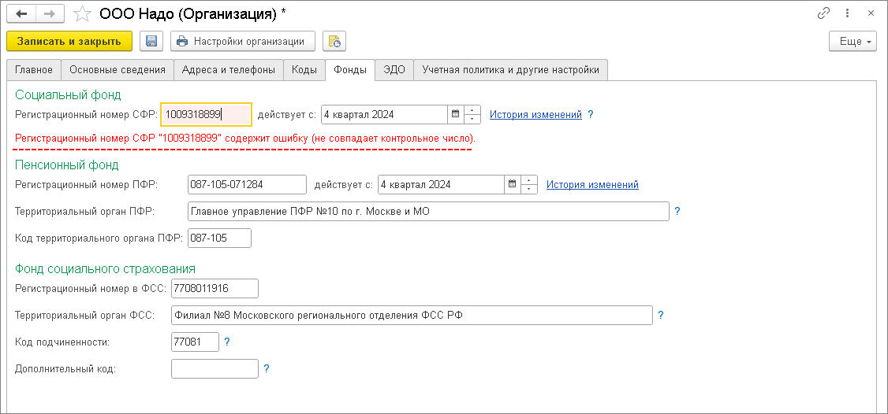The height and width of the screenshot is (414, 888).
Task: Click stepper arrows for SFR quarter
Action: click(x=472, y=114)
